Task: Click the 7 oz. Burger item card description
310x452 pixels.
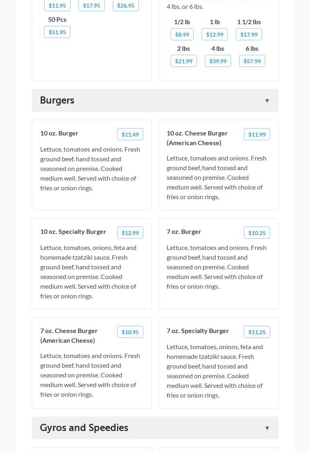Action: (217, 267)
